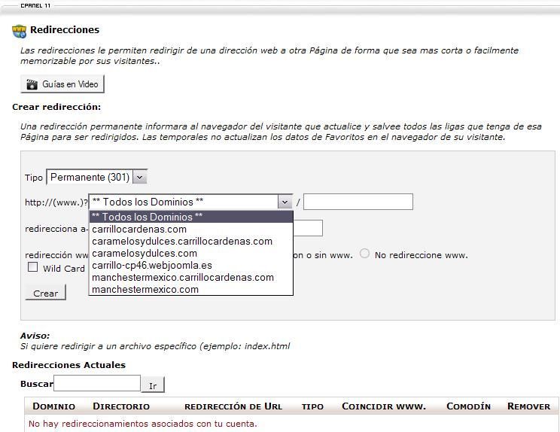
Task: Click the Dominio column header
Action: pos(53,406)
